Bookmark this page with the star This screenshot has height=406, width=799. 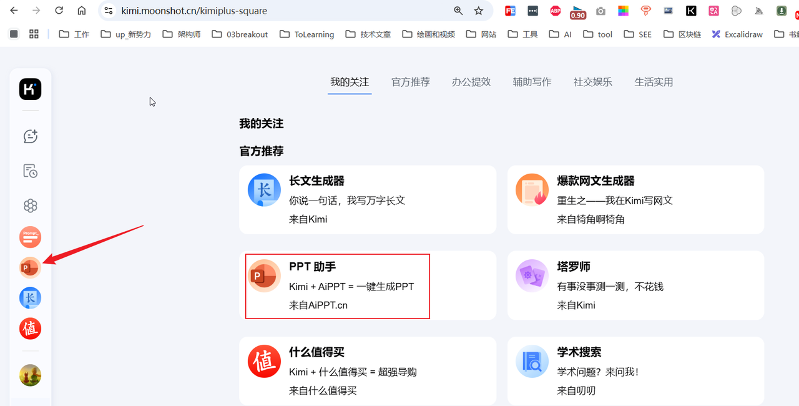click(x=479, y=11)
